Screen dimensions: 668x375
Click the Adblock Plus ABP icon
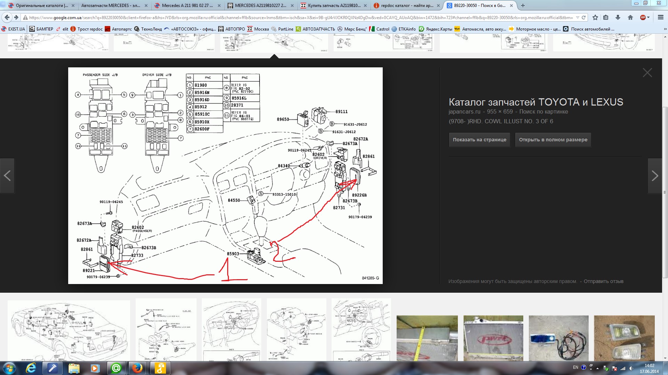(643, 17)
